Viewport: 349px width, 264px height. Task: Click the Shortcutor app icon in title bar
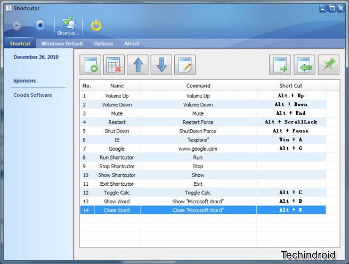tap(9, 8)
